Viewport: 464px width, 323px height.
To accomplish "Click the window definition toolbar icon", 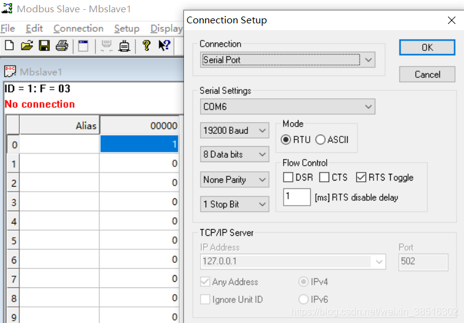I will (83, 46).
